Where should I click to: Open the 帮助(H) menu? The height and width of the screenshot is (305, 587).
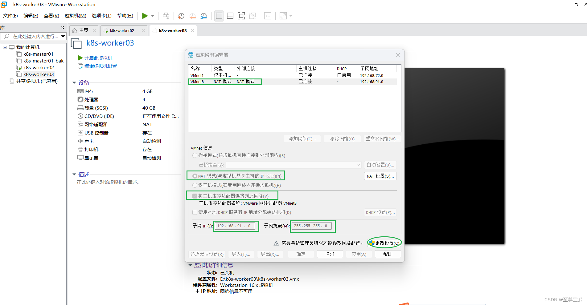point(125,16)
